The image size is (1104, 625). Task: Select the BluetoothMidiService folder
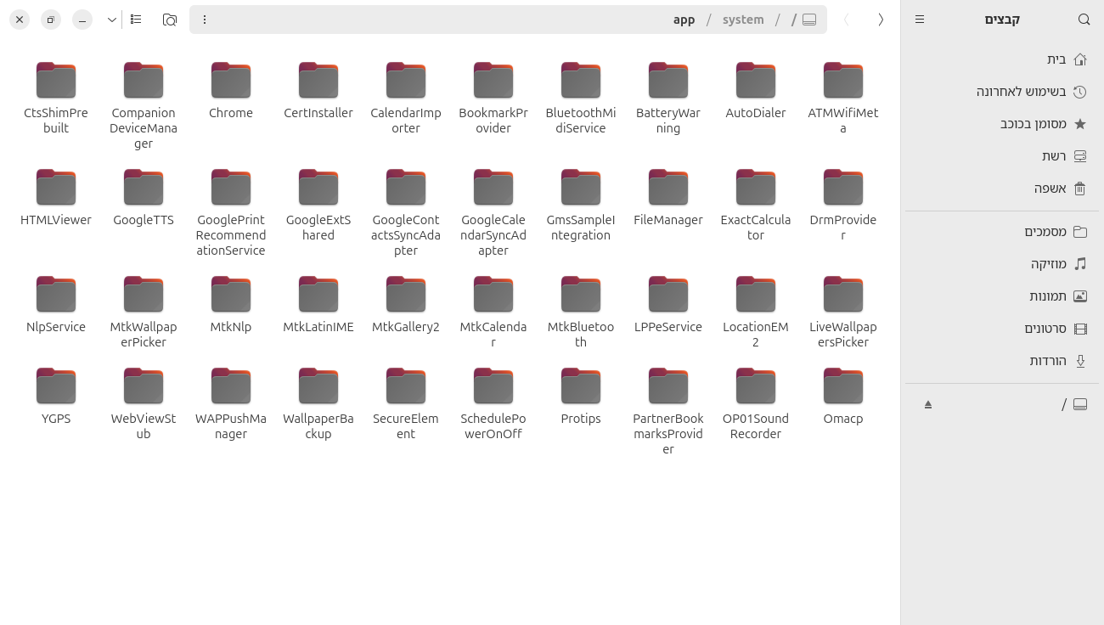(581, 98)
